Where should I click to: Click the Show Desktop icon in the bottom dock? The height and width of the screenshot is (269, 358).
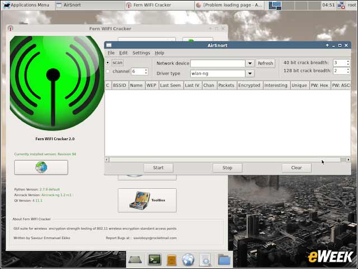click(135, 260)
